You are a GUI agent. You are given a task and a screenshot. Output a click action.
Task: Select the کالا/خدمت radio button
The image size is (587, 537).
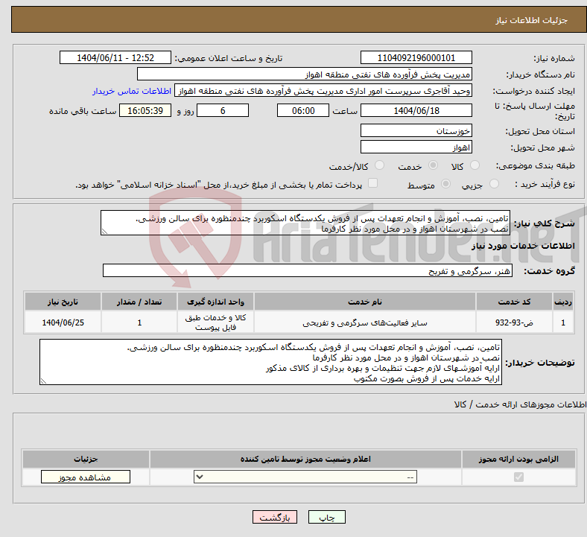(x=379, y=165)
